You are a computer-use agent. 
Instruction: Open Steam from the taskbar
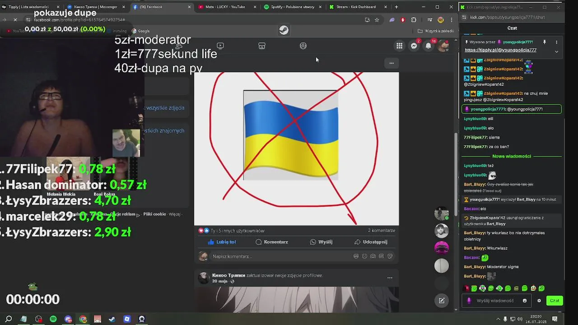112,319
